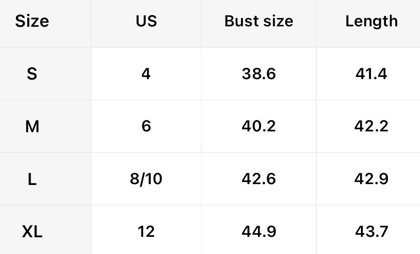Viewport: 420px width, 254px height.
Task: Click bust size 40.2 value
Action: pyautogui.click(x=259, y=126)
